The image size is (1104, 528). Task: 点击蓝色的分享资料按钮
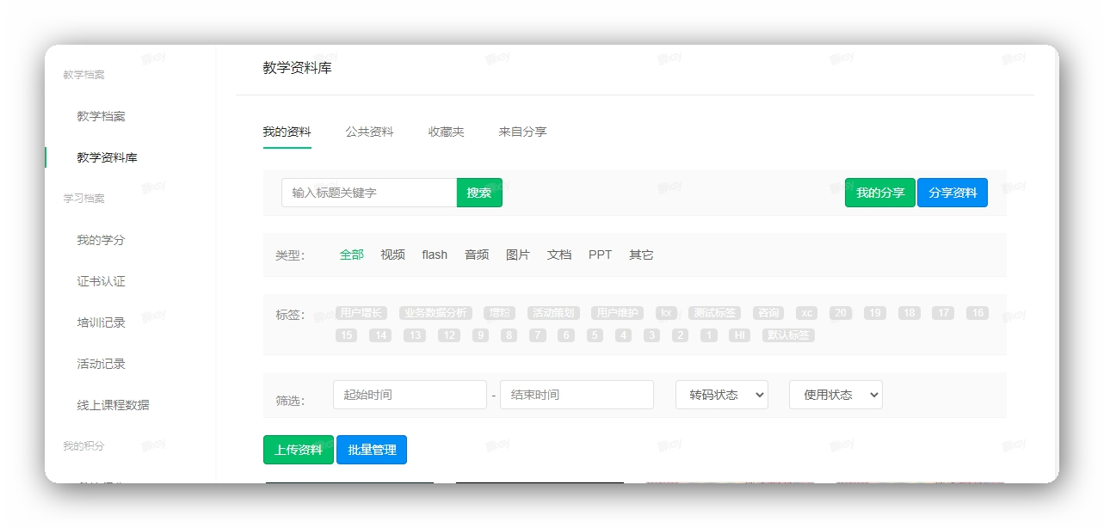pyautogui.click(x=953, y=192)
